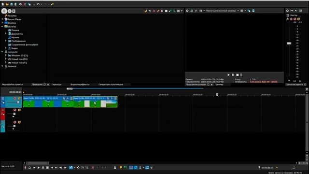
Task: Open event FX on the first clip
Action: [68, 98]
